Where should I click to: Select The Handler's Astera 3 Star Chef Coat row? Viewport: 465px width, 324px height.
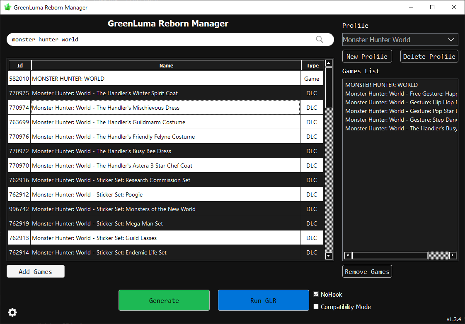(166, 166)
